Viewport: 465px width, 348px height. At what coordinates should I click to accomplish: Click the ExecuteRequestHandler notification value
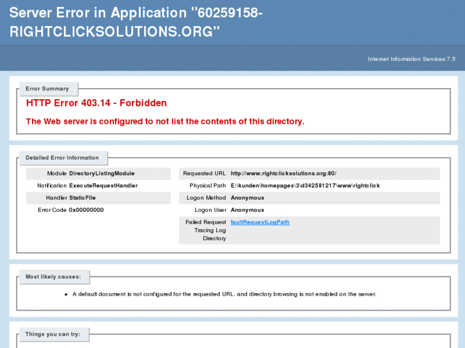pos(104,186)
